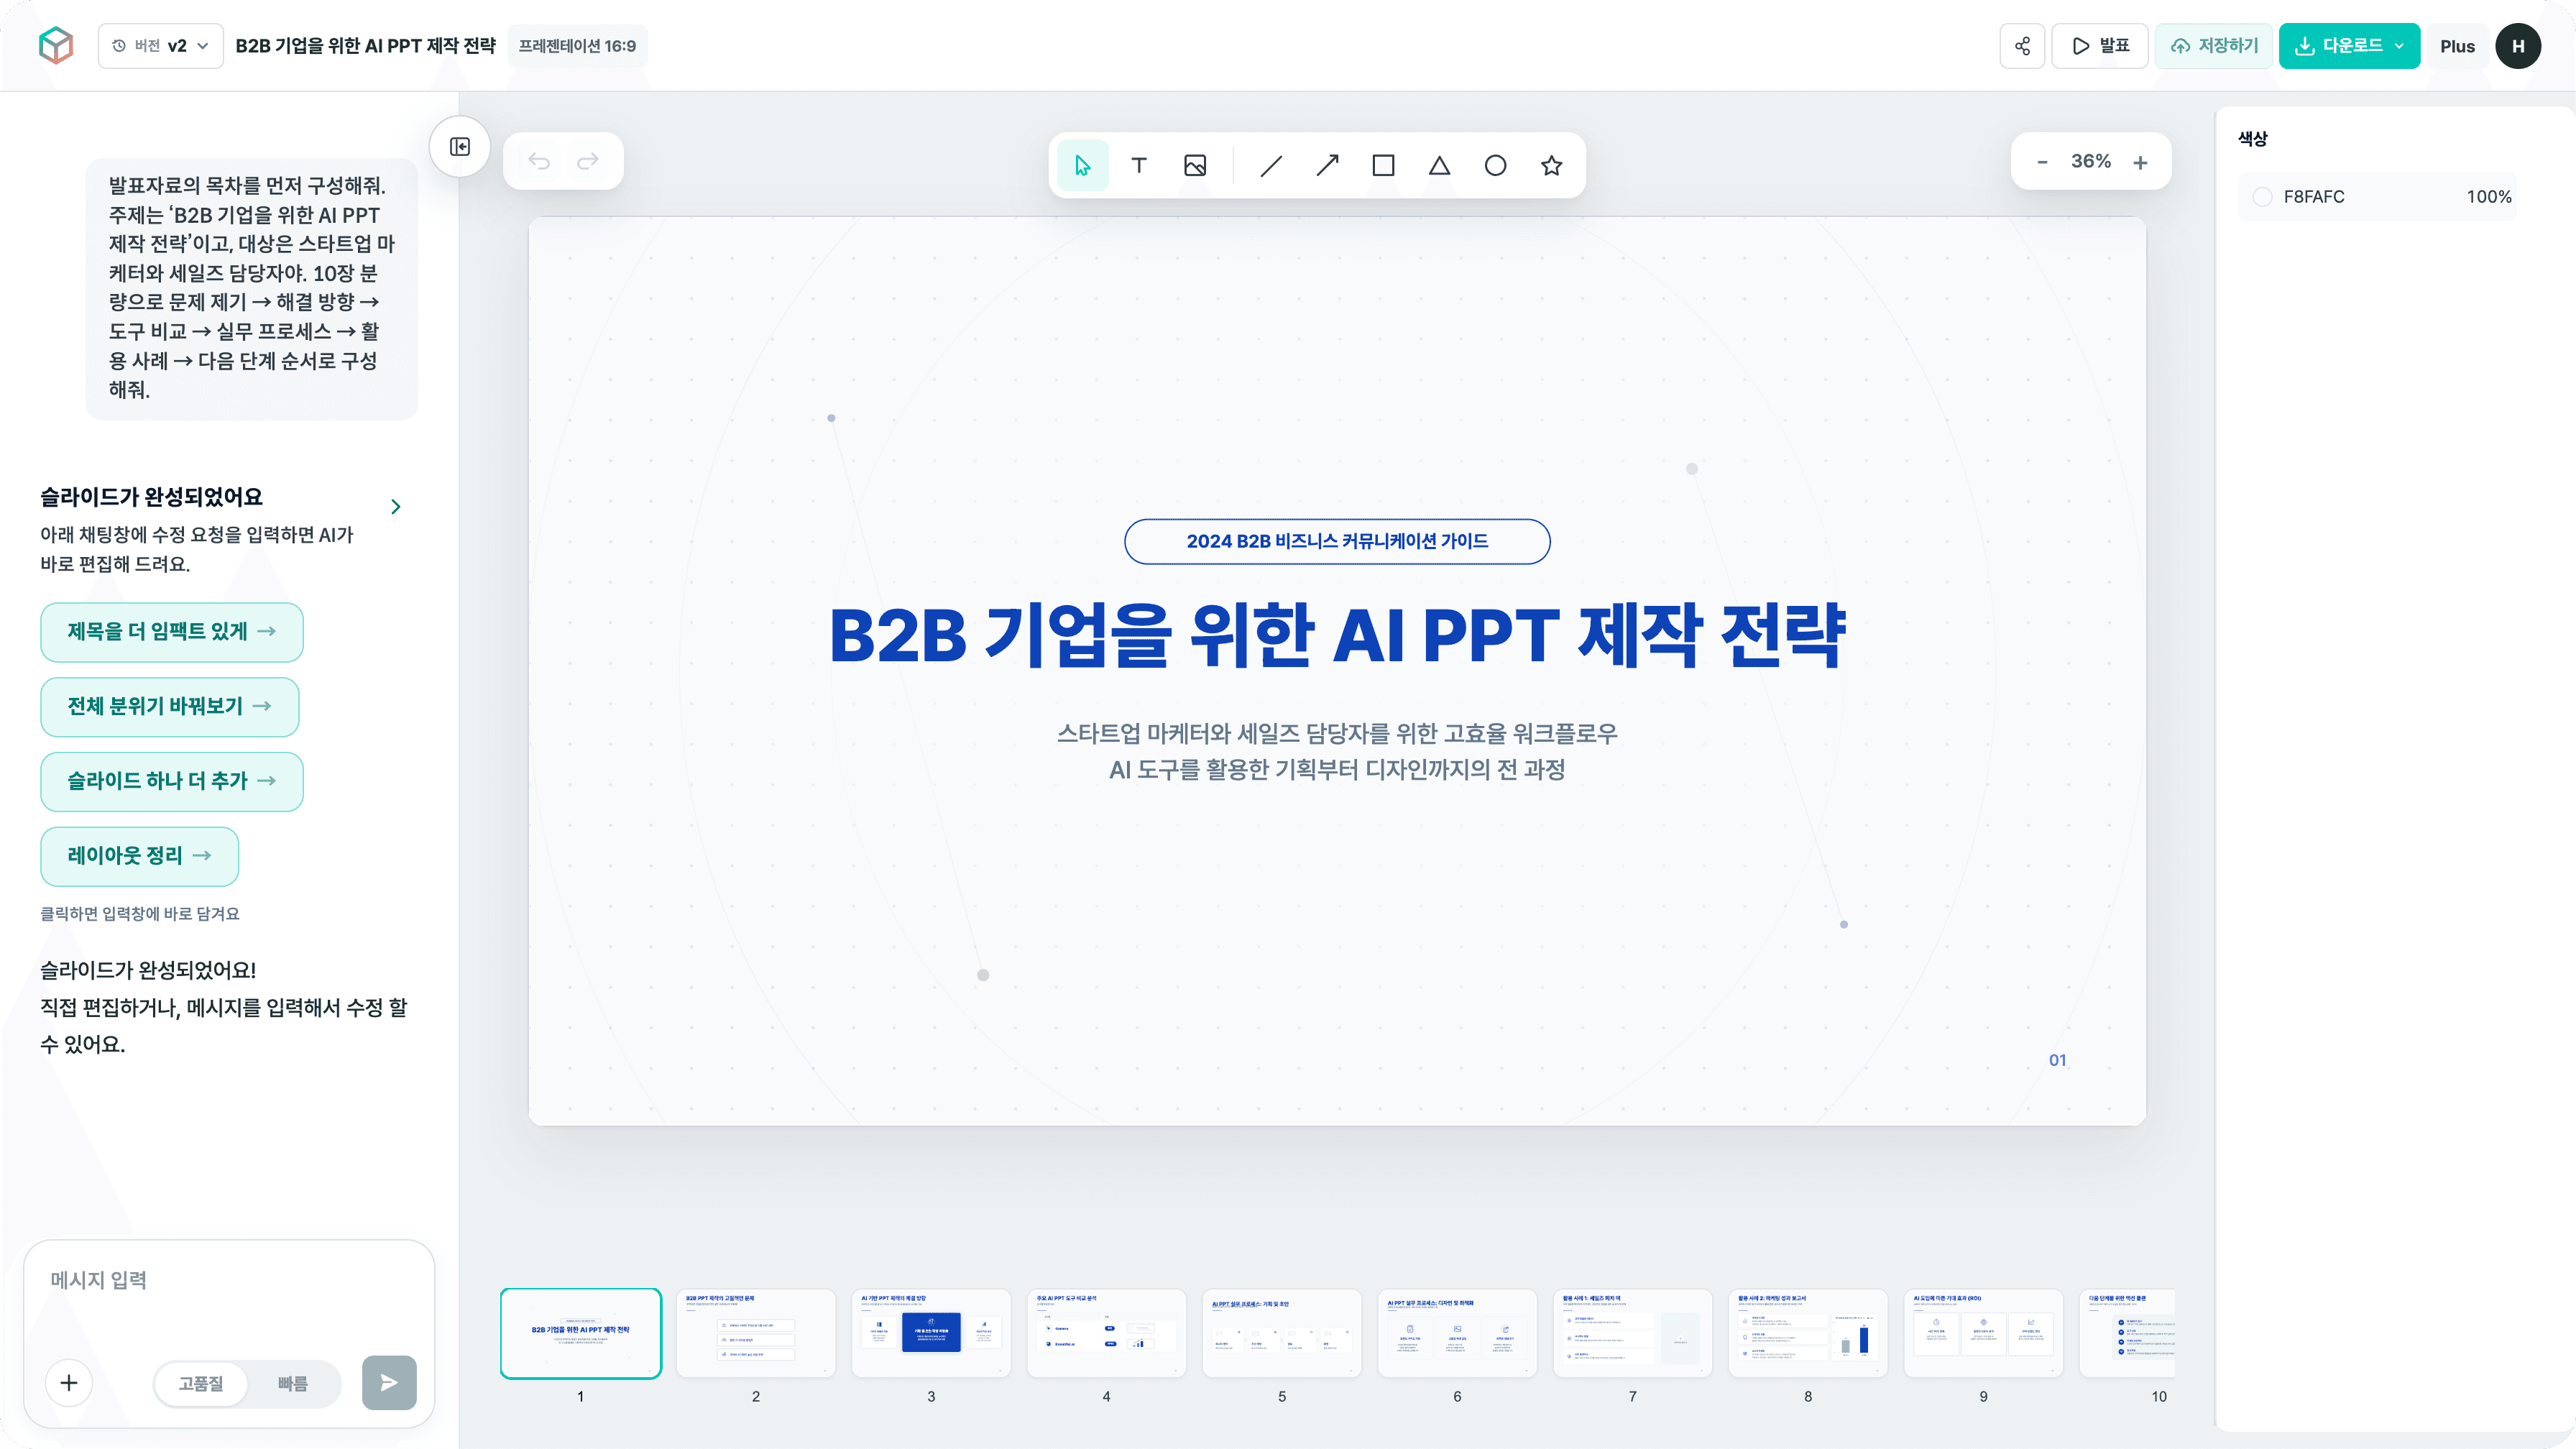Select the Image insert tool

[x=1195, y=165]
